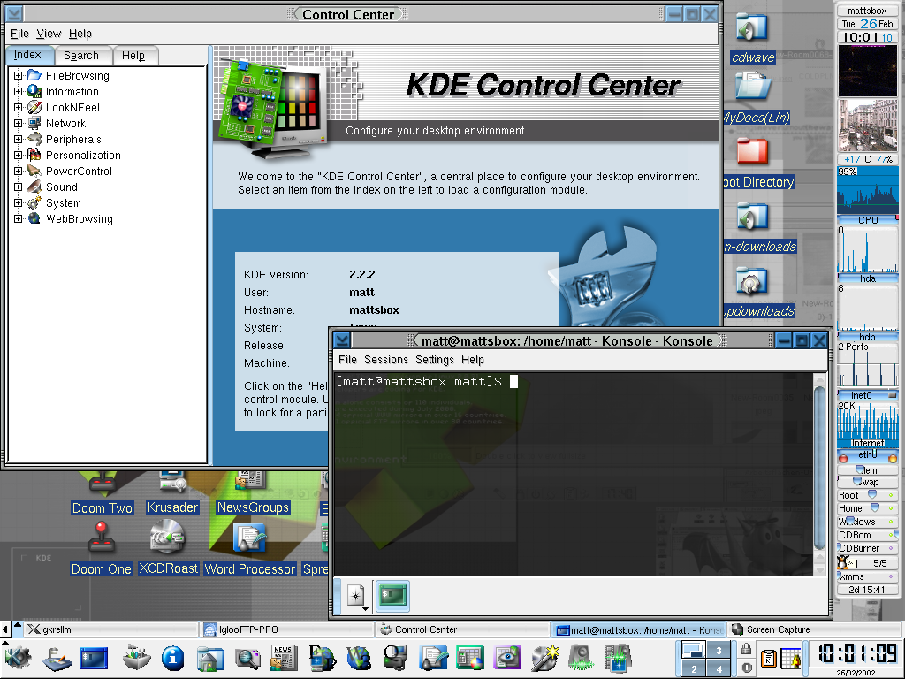Screen dimensions: 905x679
Task: Open the KDE Control Center panel launcher
Action: (x=135, y=657)
